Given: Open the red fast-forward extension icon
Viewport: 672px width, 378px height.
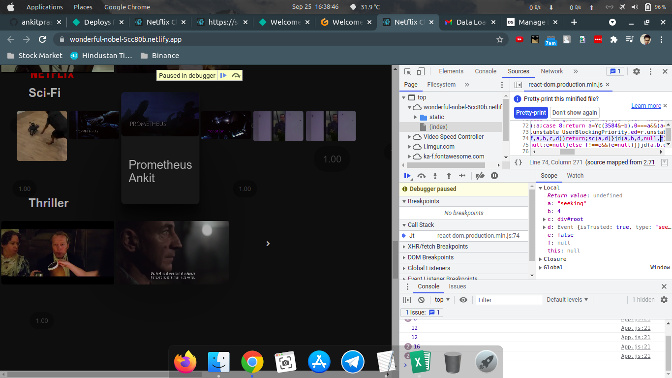Looking at the screenshot, I should point(519,39).
